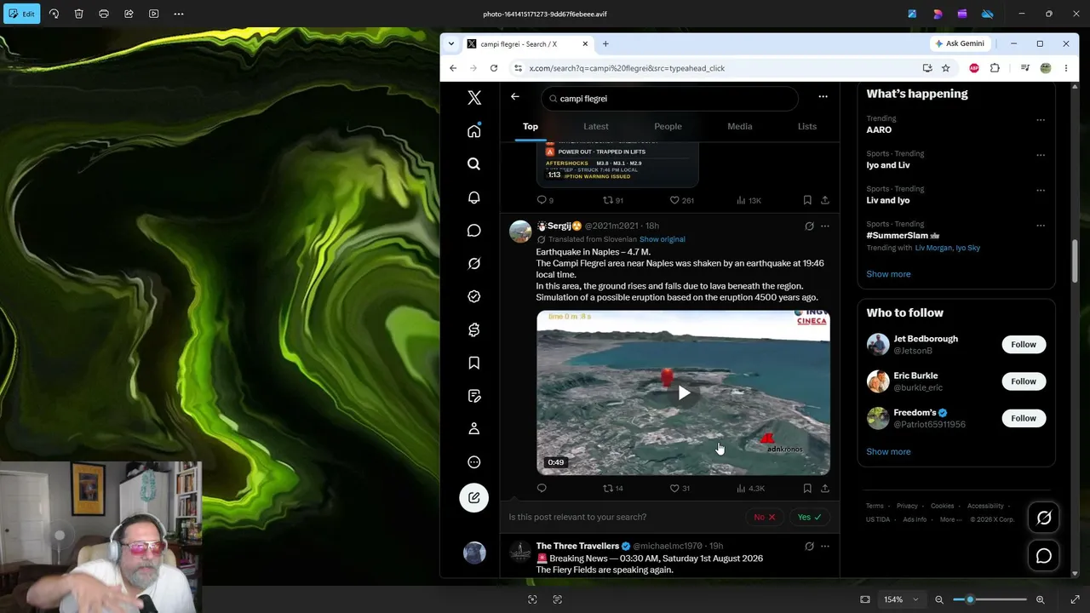The width and height of the screenshot is (1090, 613).
Task: Bookmark the post with 13K views
Action: click(807, 201)
